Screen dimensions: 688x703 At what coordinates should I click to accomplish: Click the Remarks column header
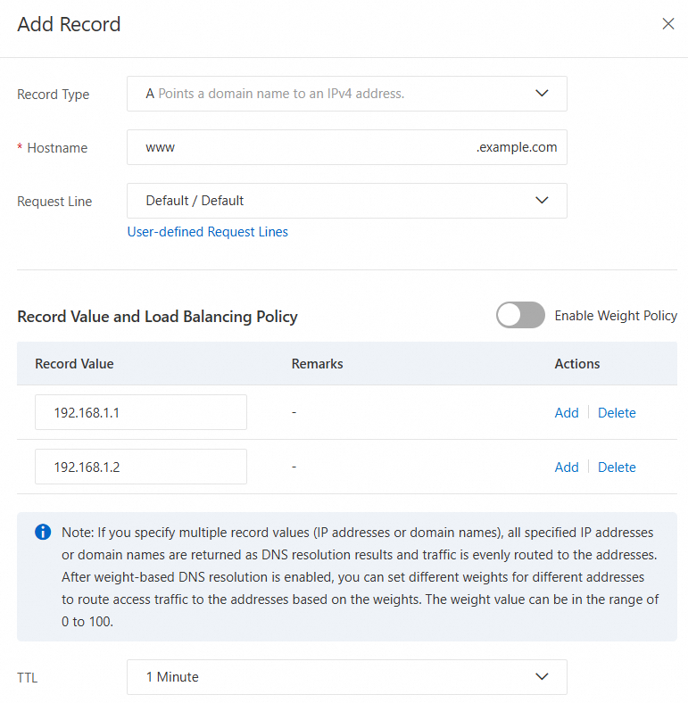point(317,364)
